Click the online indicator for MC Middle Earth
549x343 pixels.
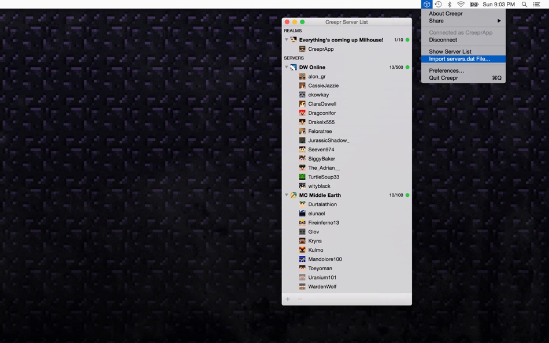coord(406,195)
